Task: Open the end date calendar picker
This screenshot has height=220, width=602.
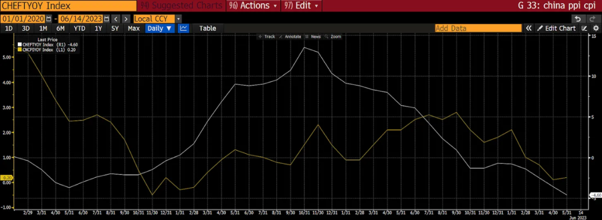Action: [106, 19]
